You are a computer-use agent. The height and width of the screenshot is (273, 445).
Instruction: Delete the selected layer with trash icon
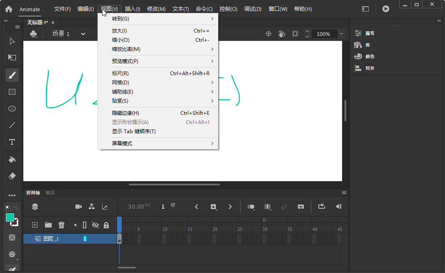click(x=61, y=225)
